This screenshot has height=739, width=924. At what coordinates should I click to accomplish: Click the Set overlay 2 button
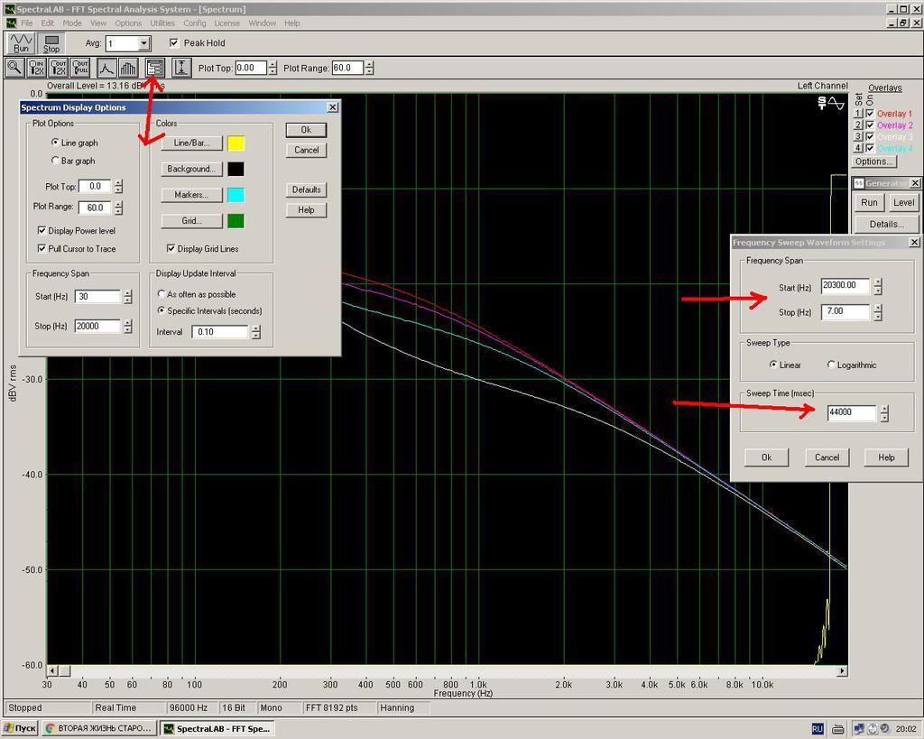tap(858, 125)
